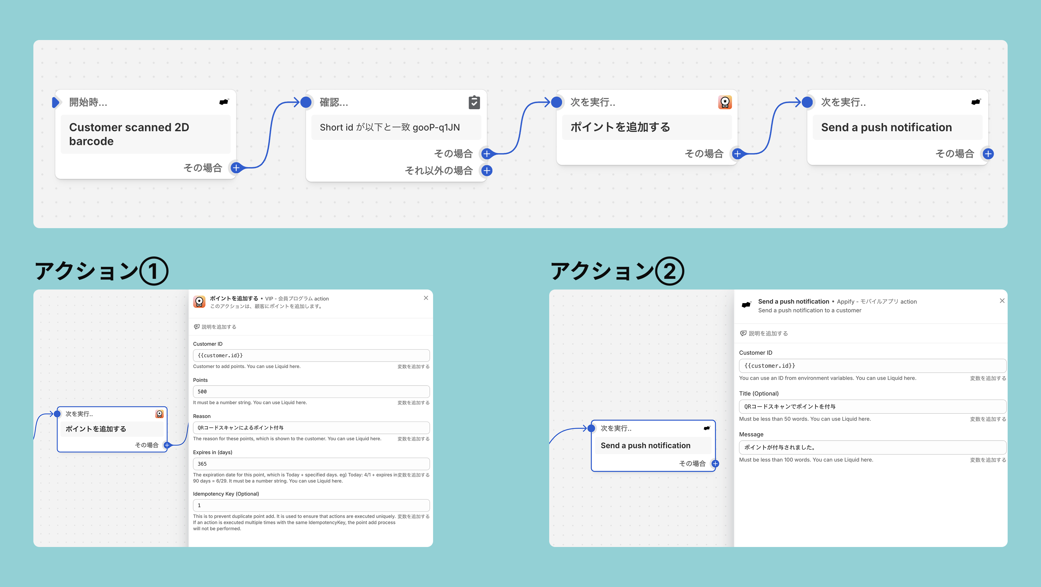
Task: Click clipboard check icon on 確認 node
Action: (x=474, y=102)
